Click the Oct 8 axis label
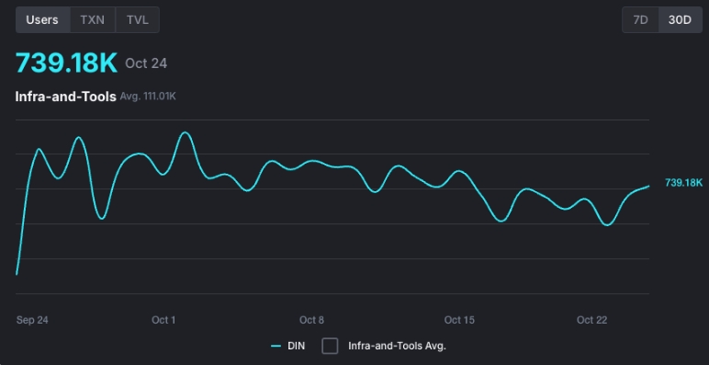This screenshot has width=709, height=365. (311, 320)
